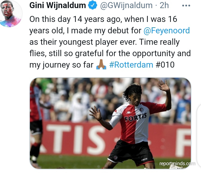Open the @GWijnaldum handle link

pos(126,5)
